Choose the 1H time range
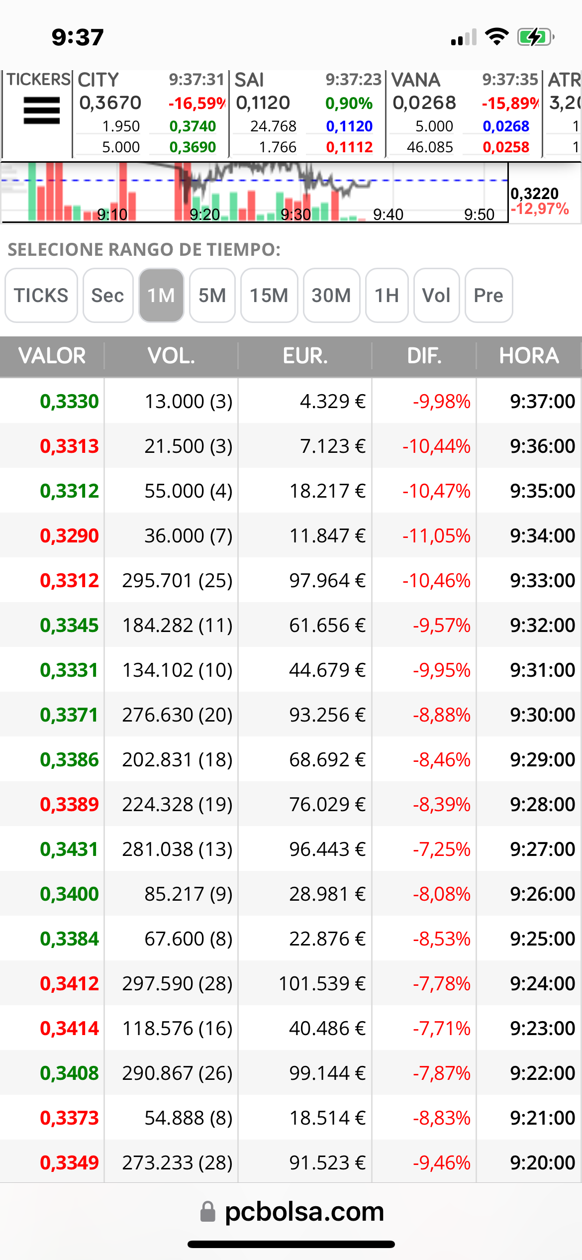Screen dimensions: 582x1260 [387, 296]
